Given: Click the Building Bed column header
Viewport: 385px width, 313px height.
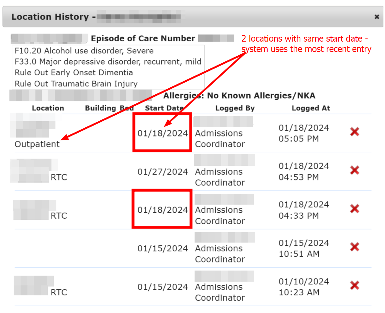Looking at the screenshot, I should click(109, 108).
